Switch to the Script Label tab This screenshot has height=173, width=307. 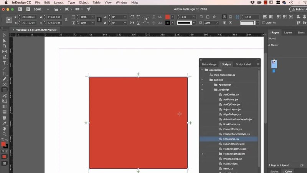click(243, 64)
